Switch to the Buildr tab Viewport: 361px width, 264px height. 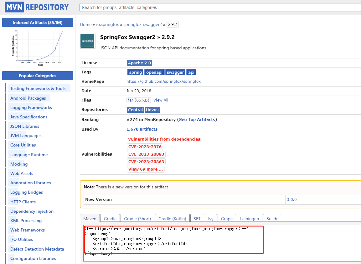coord(272,218)
